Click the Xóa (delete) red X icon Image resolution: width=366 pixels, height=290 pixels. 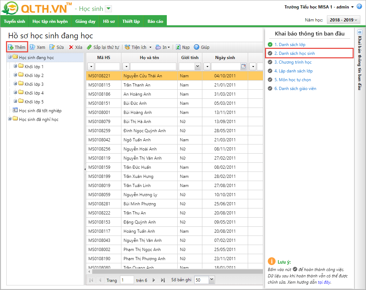(71, 47)
